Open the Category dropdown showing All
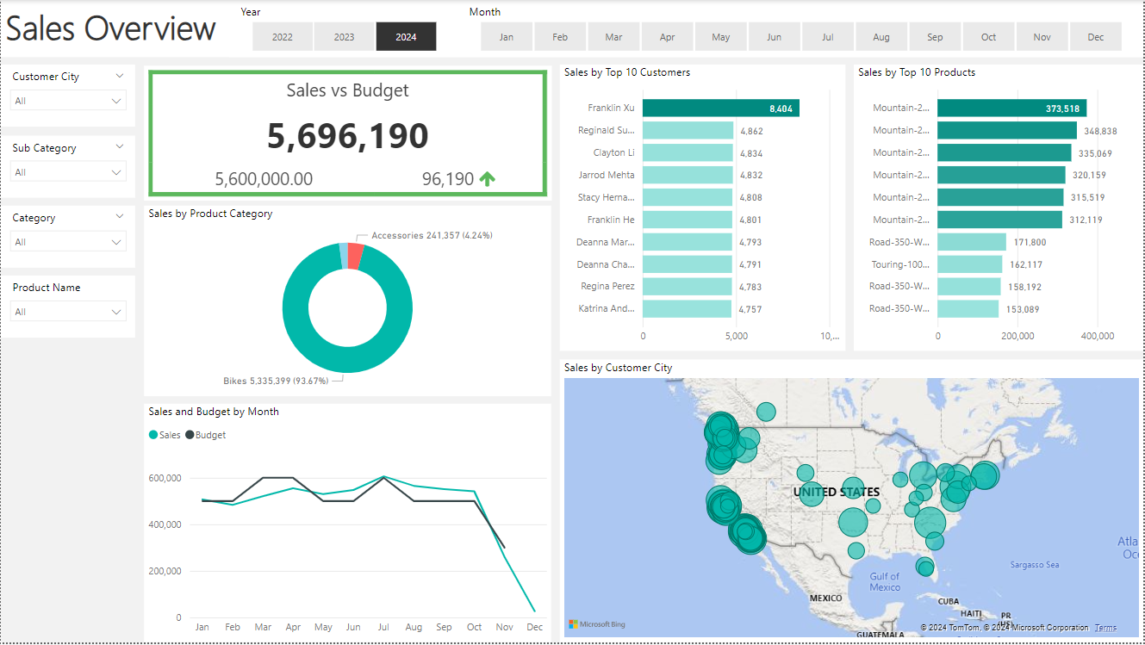The height and width of the screenshot is (645, 1145). click(x=69, y=242)
